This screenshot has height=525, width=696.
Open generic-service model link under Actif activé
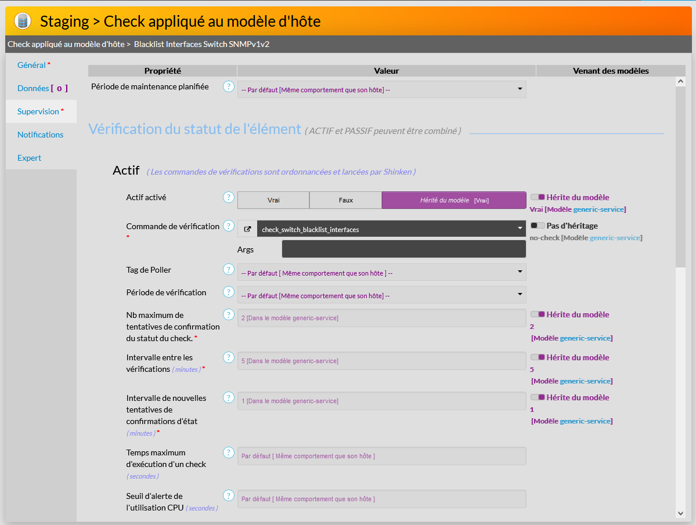pos(598,209)
